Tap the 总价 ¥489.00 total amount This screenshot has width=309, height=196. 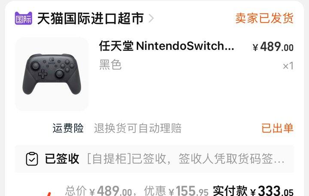tap(98, 191)
